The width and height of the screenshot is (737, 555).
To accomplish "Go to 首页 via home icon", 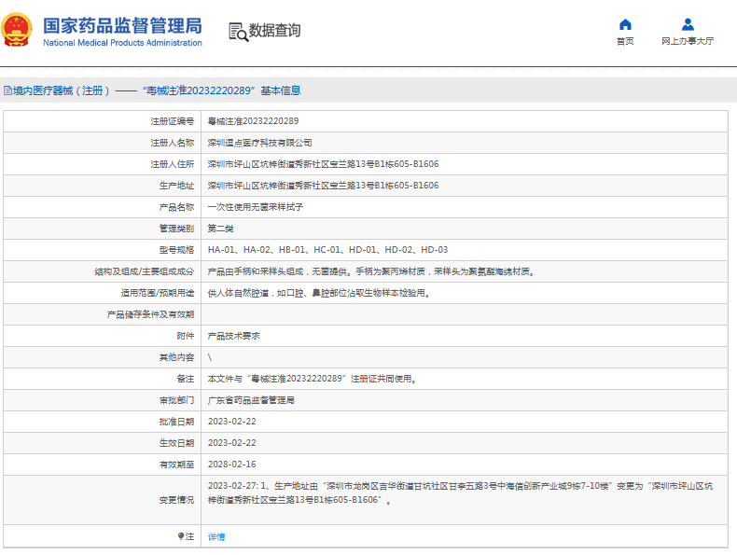I will coord(625,24).
